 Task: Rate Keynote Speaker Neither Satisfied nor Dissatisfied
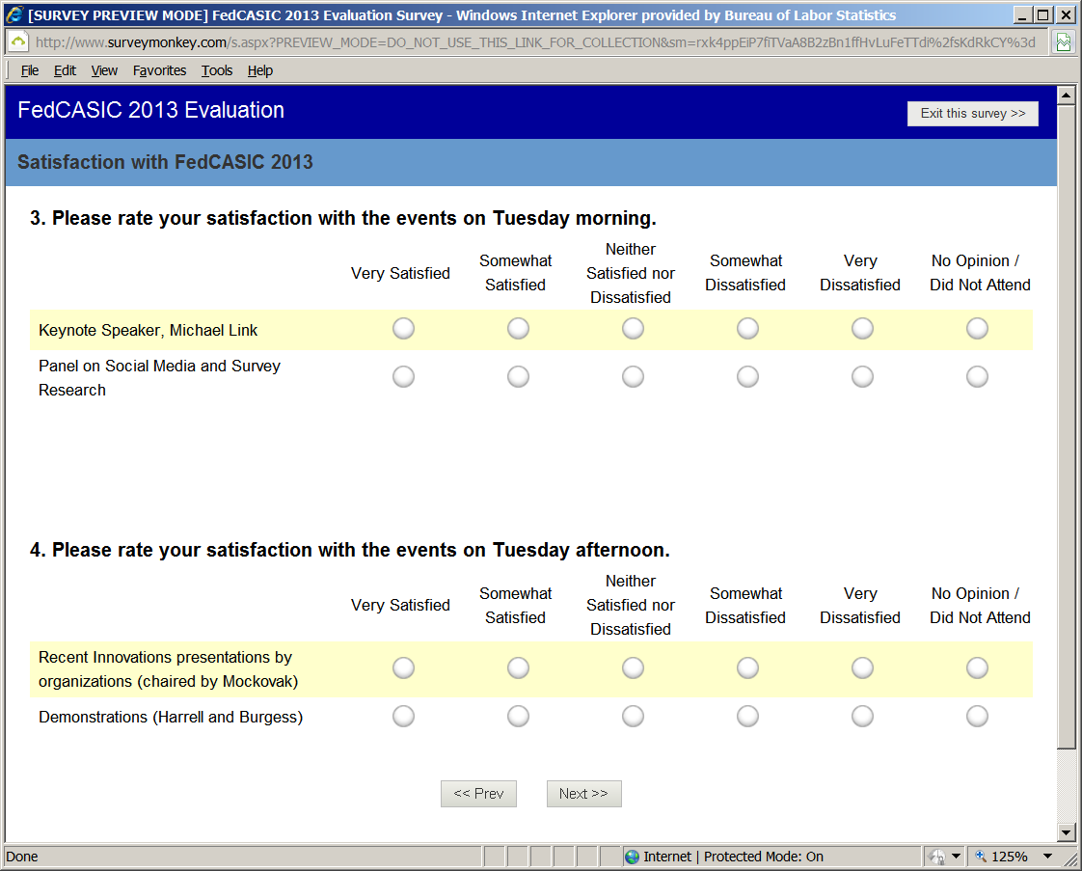tap(633, 329)
